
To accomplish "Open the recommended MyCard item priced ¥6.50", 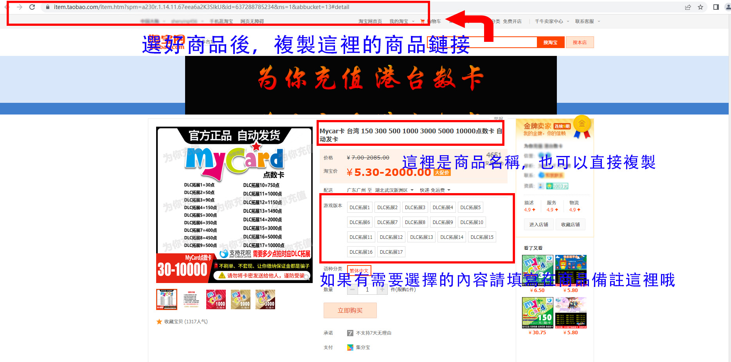I will (537, 271).
